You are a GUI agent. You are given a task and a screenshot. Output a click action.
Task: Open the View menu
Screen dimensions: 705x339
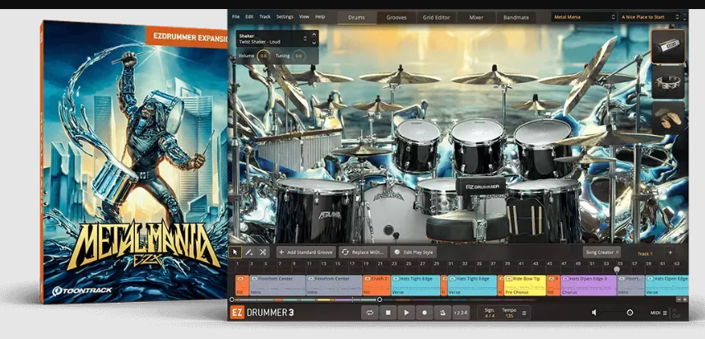(304, 16)
